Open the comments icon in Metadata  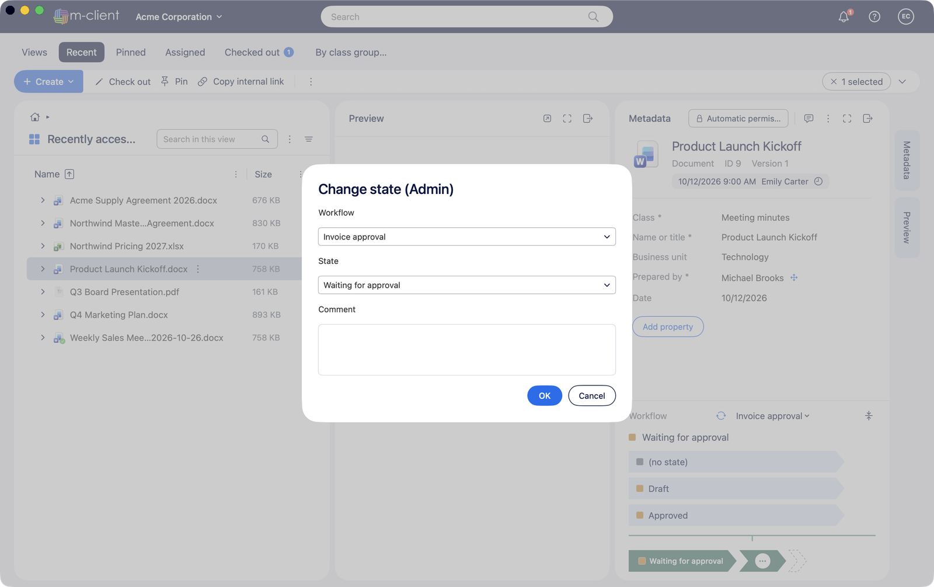[x=808, y=119]
